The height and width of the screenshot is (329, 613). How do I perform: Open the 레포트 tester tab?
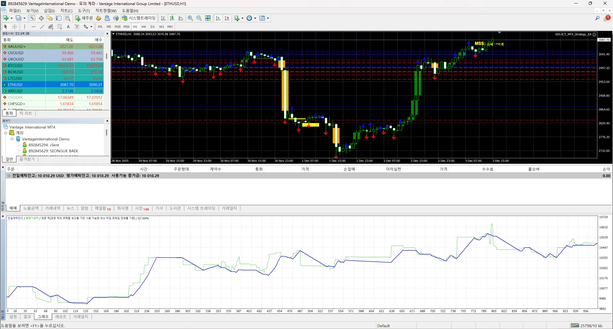[61, 317]
